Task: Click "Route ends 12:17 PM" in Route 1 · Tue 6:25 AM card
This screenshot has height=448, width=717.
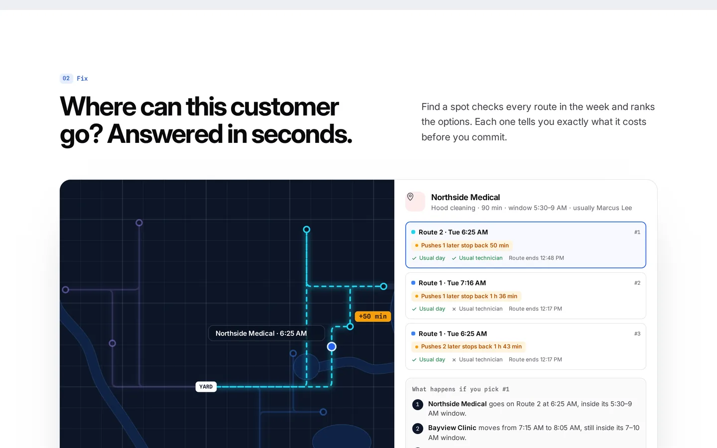Action: [x=535, y=360]
